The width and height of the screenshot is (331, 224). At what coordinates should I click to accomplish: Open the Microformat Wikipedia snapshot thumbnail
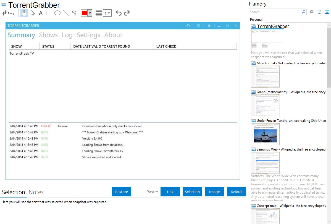(265, 77)
